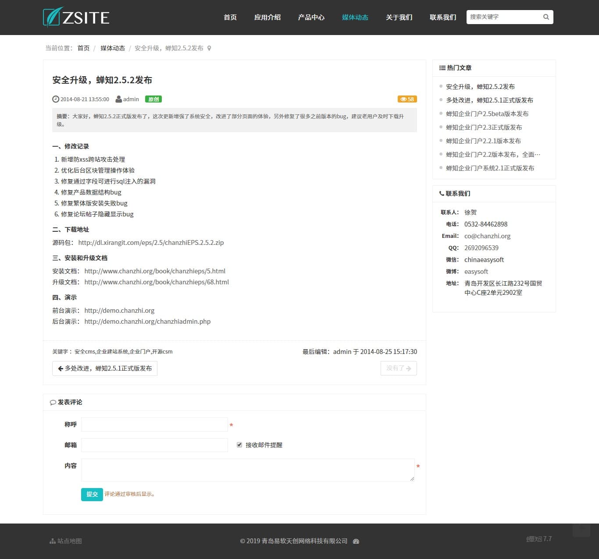Click the orange view count badge
Image resolution: width=599 pixels, height=559 pixels.
tap(407, 99)
